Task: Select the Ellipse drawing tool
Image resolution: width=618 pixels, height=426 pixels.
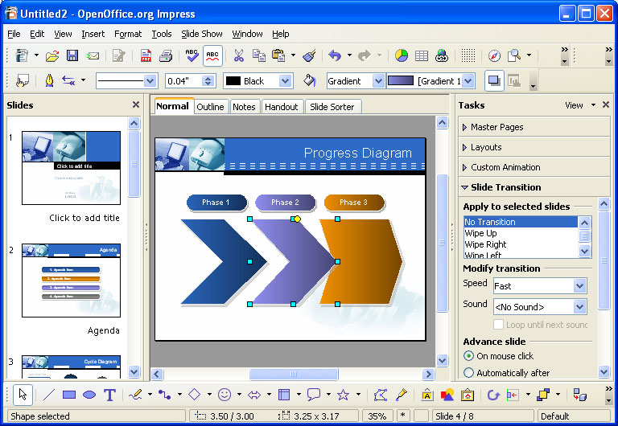Action: (89, 395)
